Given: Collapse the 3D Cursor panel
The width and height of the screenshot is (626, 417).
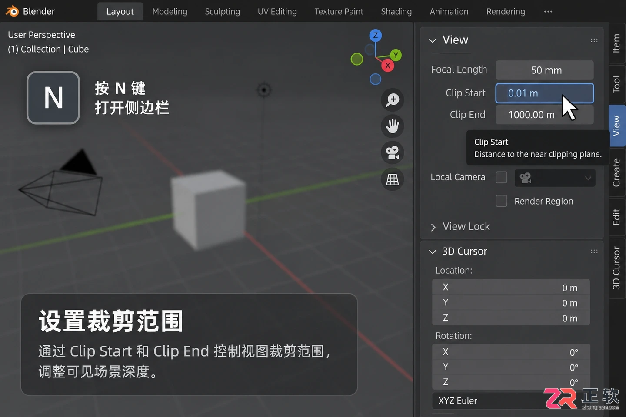Looking at the screenshot, I should (x=433, y=252).
